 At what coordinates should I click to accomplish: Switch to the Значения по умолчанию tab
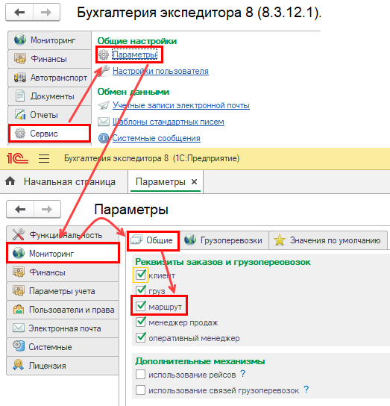click(x=328, y=240)
